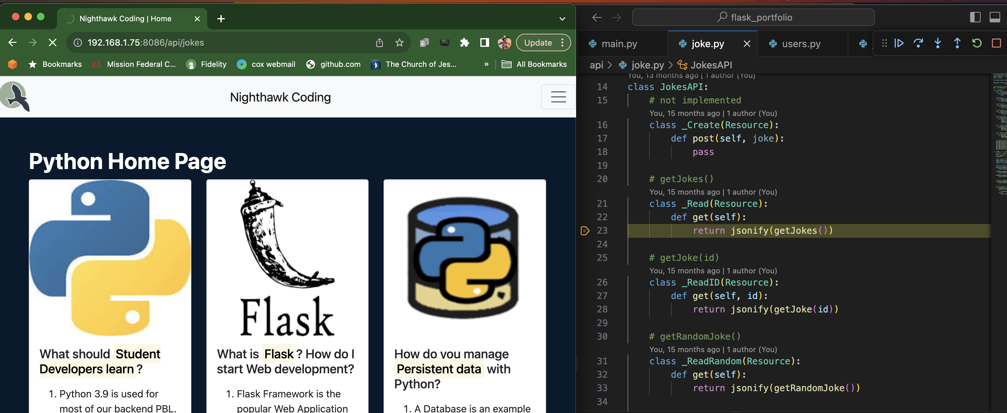Image resolution: width=1007 pixels, height=413 pixels.
Task: Grab the debug toolbar drag handle
Action: coord(884,43)
